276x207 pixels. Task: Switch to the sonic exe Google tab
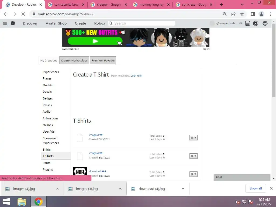[194, 5]
